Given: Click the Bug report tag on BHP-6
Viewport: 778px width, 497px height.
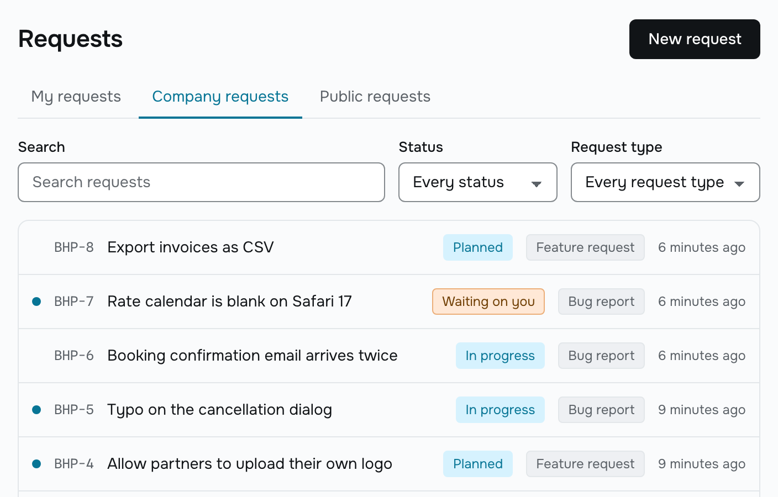Looking at the screenshot, I should click(x=601, y=356).
